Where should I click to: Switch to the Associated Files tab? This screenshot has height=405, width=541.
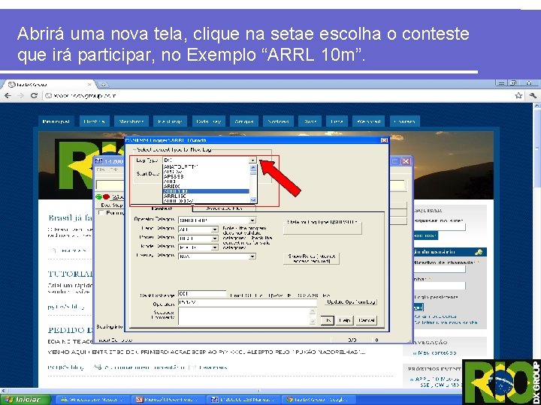[224, 208]
